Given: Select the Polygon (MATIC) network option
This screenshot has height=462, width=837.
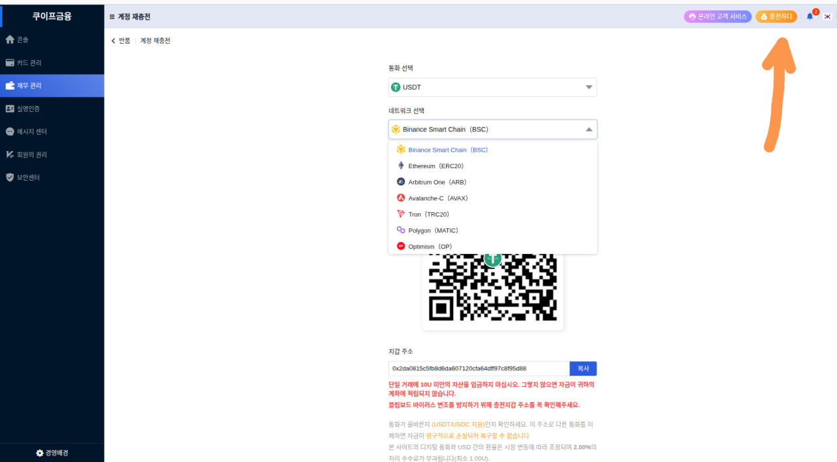Looking at the screenshot, I should coord(492,230).
